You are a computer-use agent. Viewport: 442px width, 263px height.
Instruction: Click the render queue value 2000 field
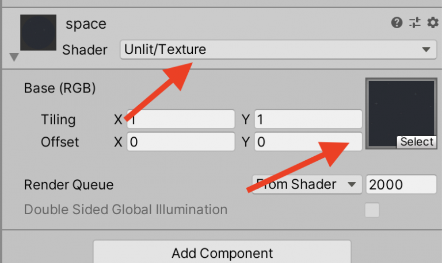[x=401, y=184]
